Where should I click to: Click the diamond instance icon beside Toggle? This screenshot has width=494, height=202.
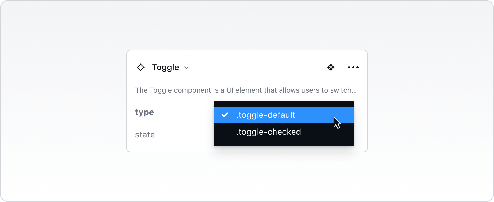tap(141, 67)
